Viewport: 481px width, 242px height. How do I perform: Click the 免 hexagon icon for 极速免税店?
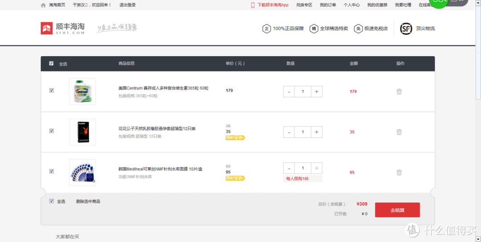tap(358, 29)
